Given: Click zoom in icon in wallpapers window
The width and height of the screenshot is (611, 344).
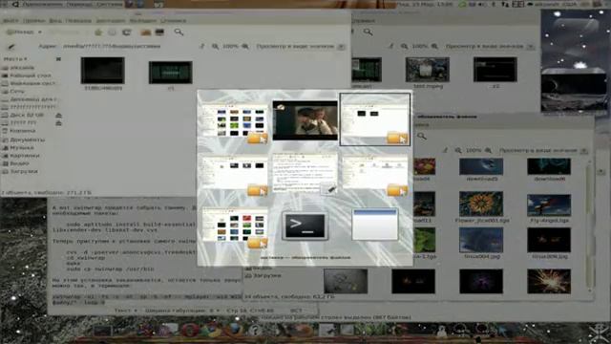Looking at the screenshot, I should pyautogui.click(x=488, y=151).
